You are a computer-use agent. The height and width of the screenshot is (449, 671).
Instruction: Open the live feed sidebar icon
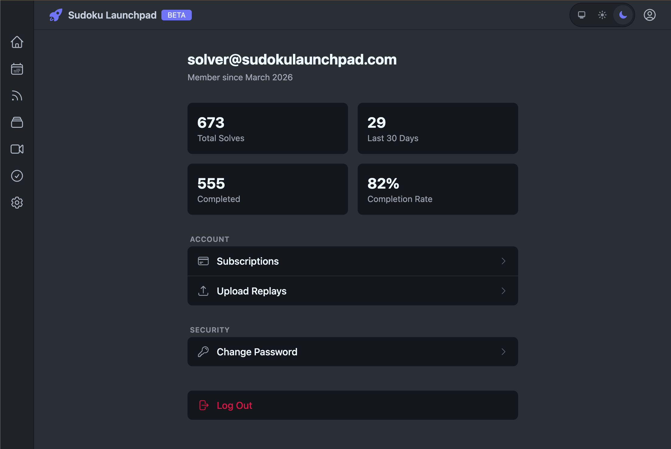pos(17,96)
